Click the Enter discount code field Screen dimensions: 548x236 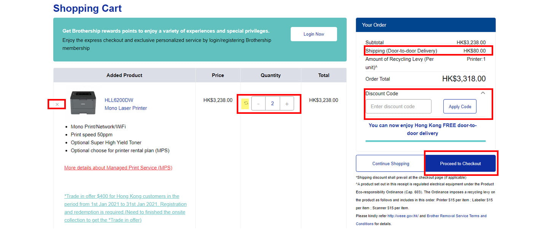pyautogui.click(x=398, y=107)
